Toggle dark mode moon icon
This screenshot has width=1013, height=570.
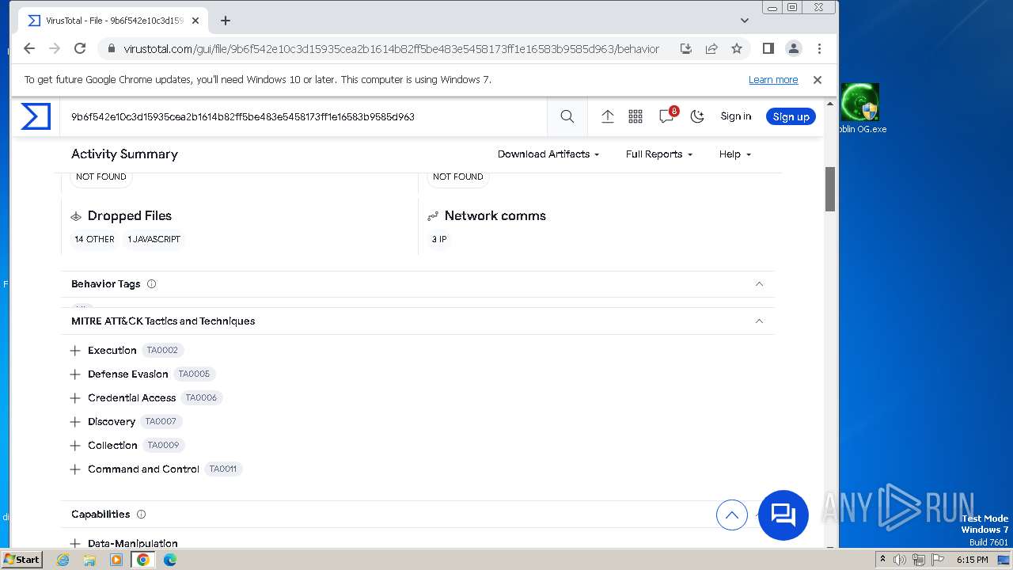click(697, 116)
